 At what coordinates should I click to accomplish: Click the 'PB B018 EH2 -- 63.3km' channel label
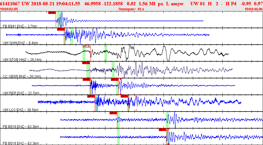coord(21,143)
